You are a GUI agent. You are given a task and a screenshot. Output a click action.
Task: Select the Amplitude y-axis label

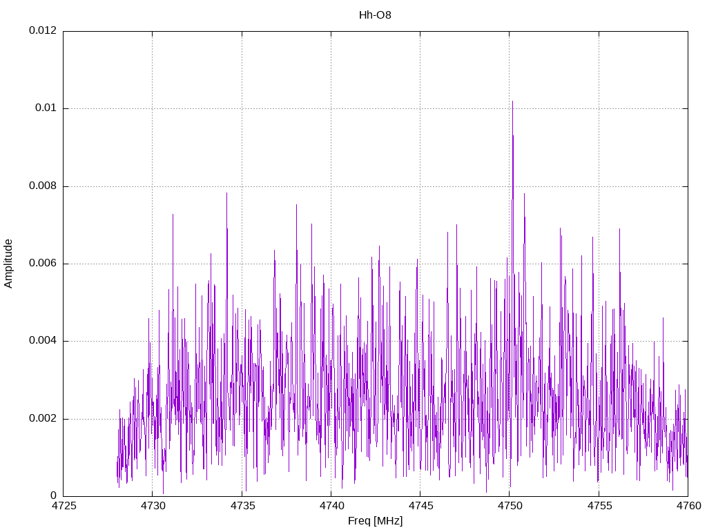(x=8, y=264)
